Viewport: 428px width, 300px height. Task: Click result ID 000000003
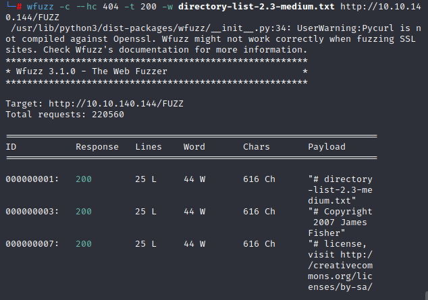(32, 212)
